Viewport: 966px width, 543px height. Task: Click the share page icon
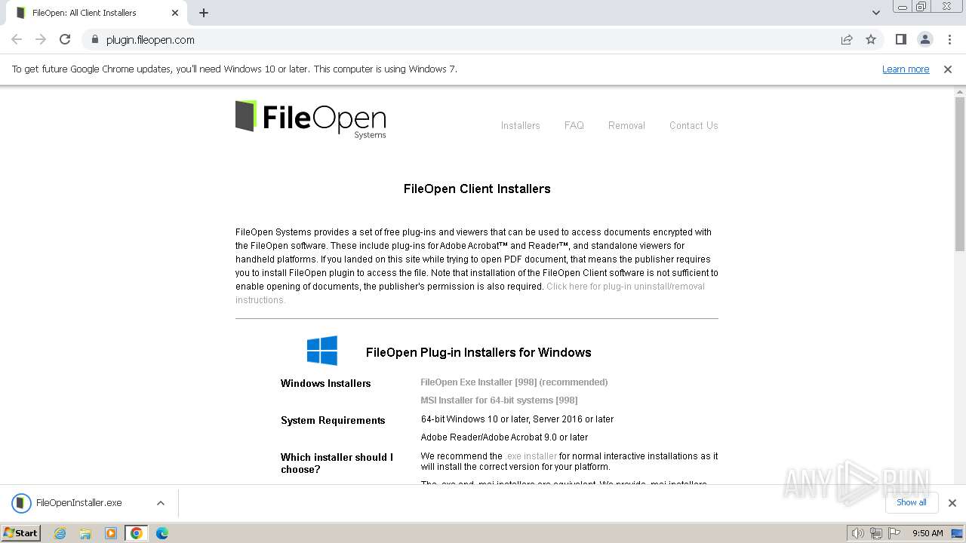[847, 40]
